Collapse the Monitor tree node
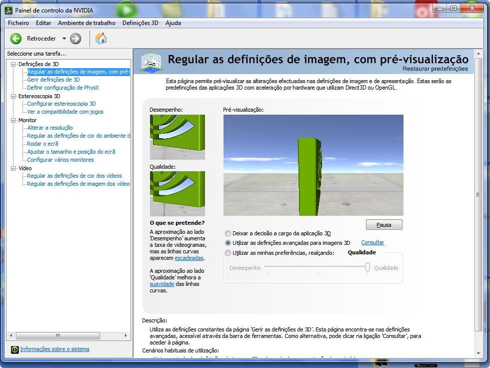Image resolution: width=490 pixels, height=368 pixels. click(x=13, y=120)
